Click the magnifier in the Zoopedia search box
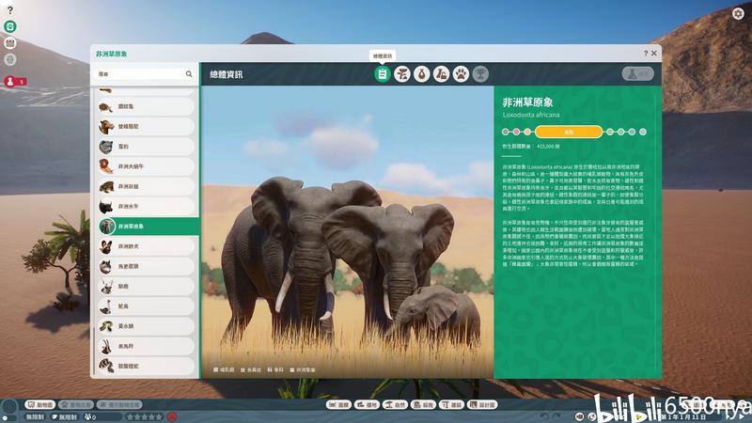This screenshot has width=752, height=423. point(189,74)
